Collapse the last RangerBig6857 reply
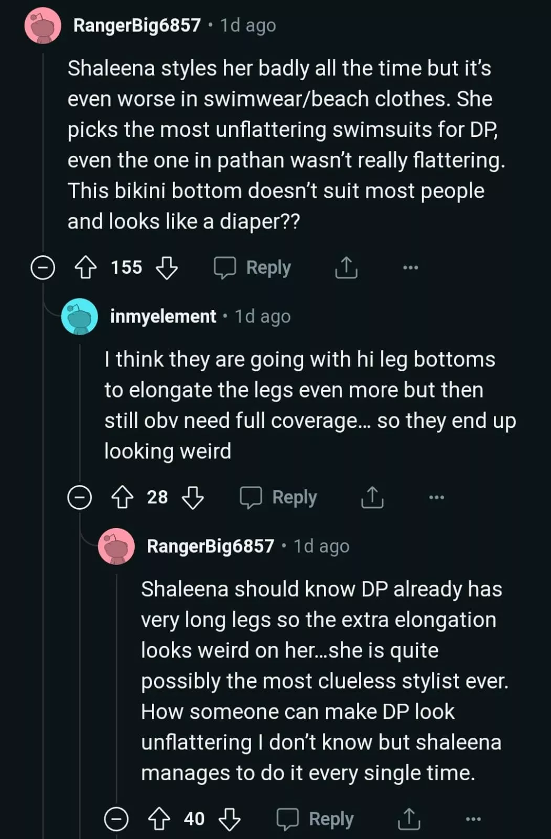Image resolution: width=551 pixels, height=839 pixels. tap(116, 819)
